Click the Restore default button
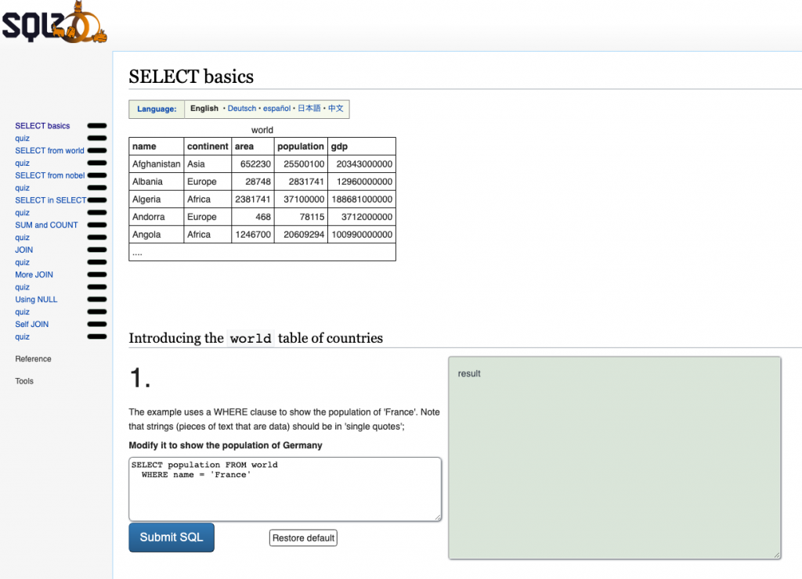802x579 pixels. click(x=303, y=538)
